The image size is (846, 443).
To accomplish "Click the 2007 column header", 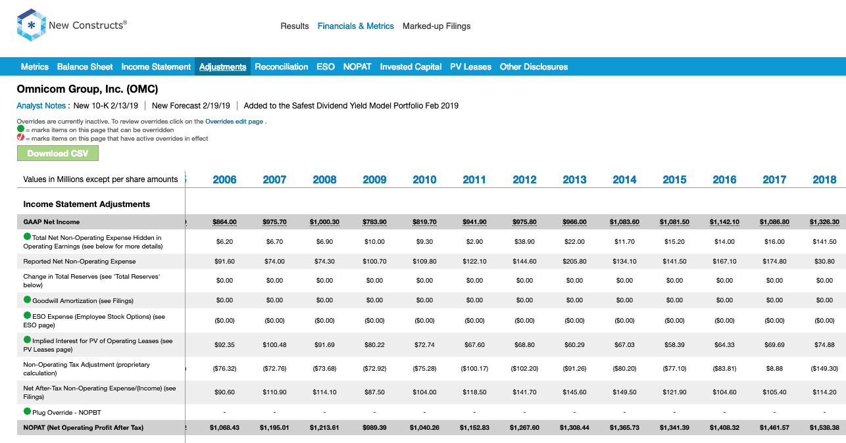I will click(275, 179).
